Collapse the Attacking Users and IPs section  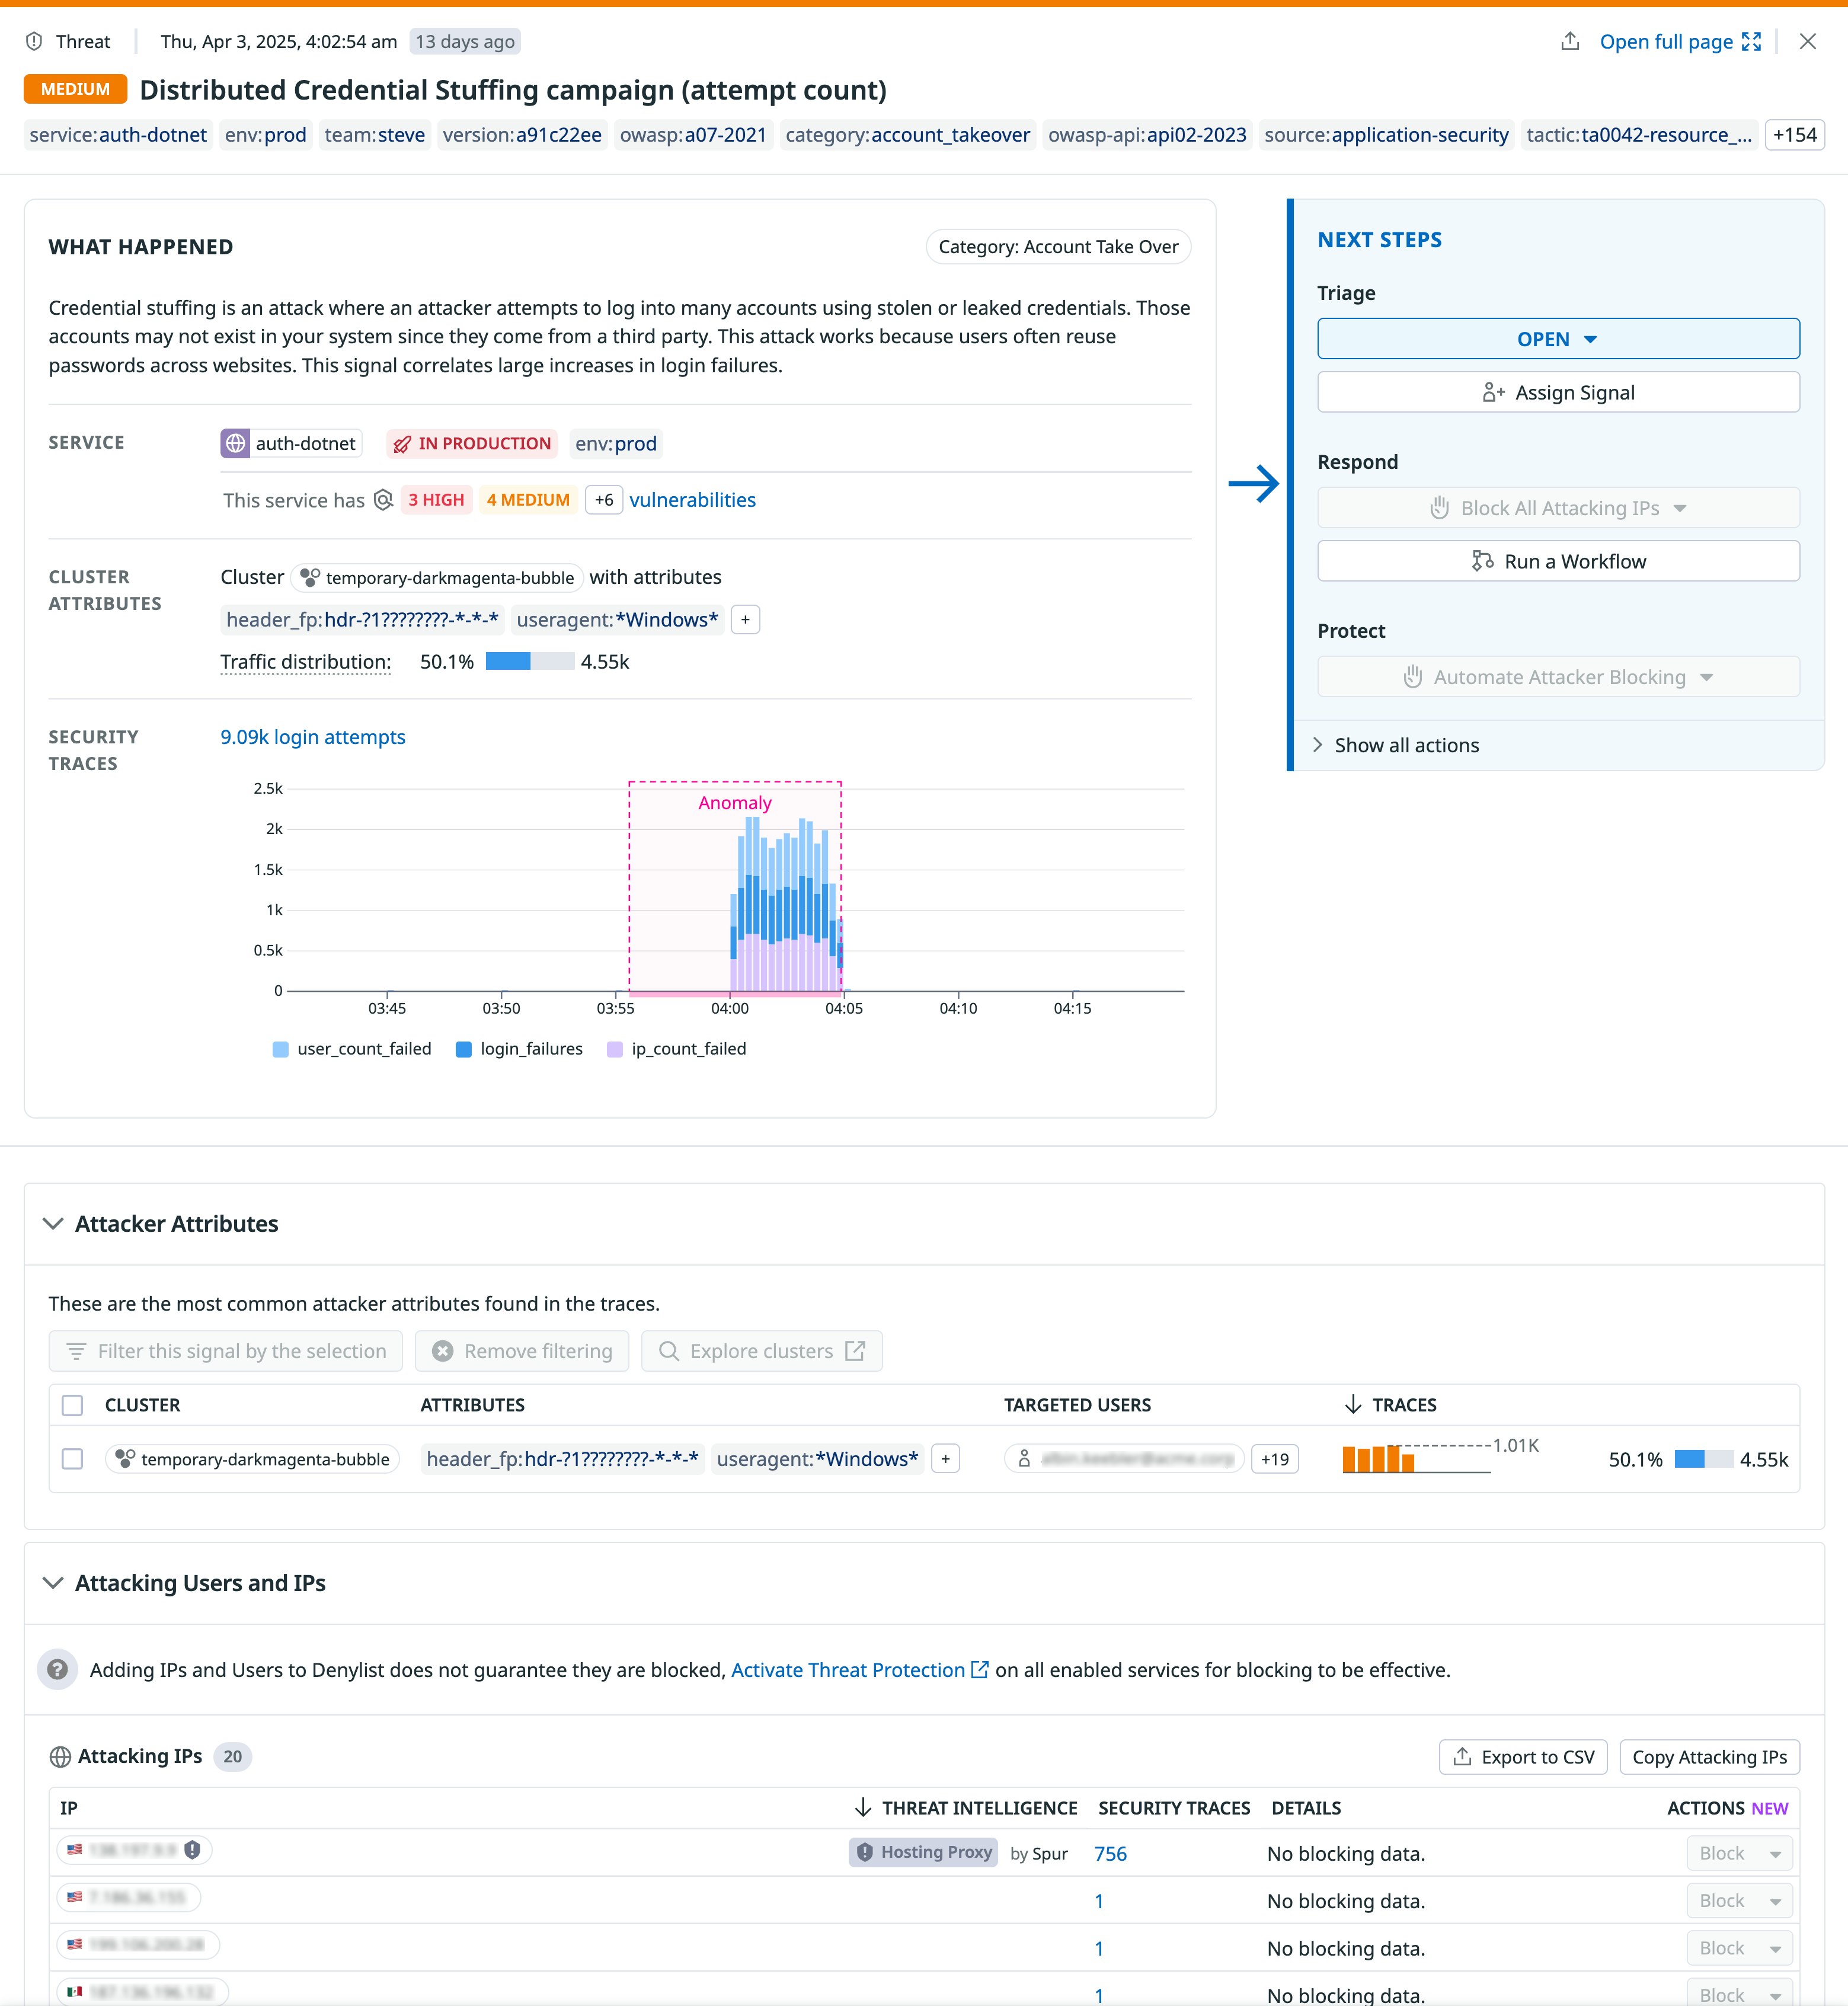(53, 1583)
